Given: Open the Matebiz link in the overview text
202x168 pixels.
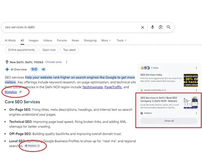Looking at the screenshot, I should [x=11, y=92].
